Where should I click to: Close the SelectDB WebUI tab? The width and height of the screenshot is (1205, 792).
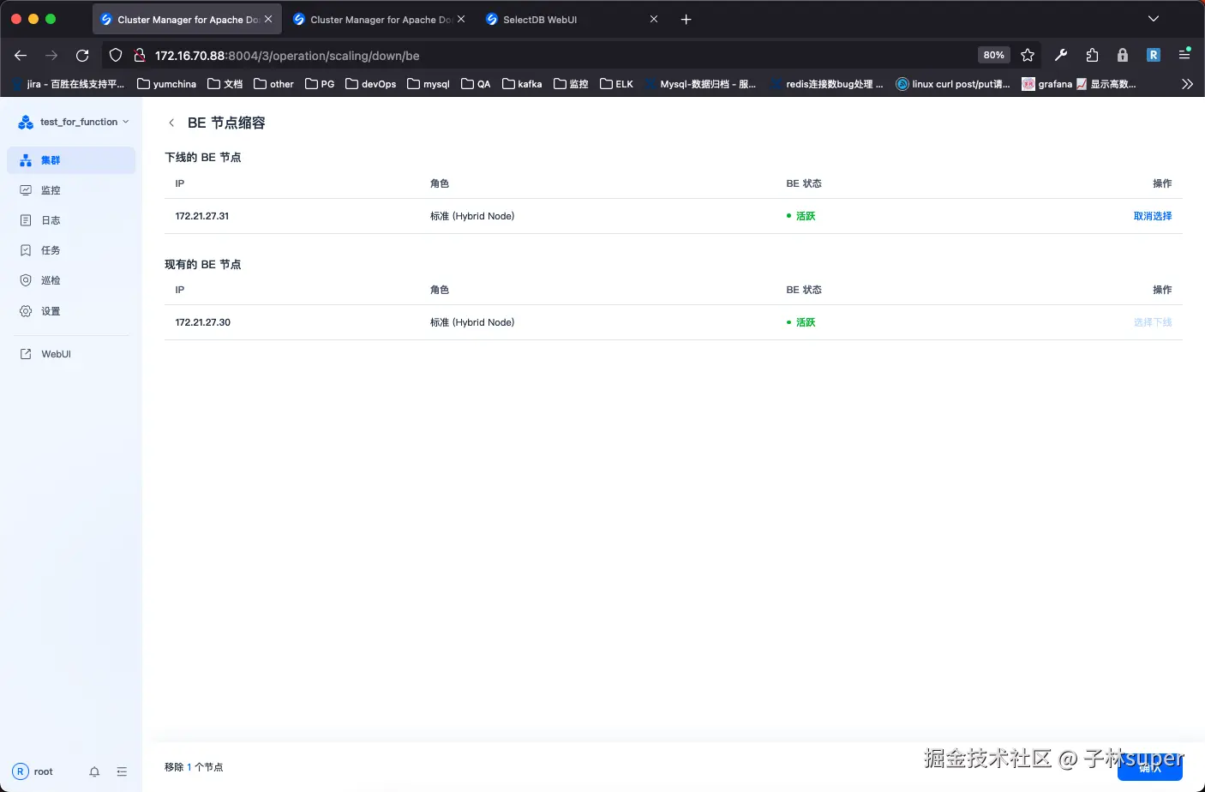pos(654,19)
